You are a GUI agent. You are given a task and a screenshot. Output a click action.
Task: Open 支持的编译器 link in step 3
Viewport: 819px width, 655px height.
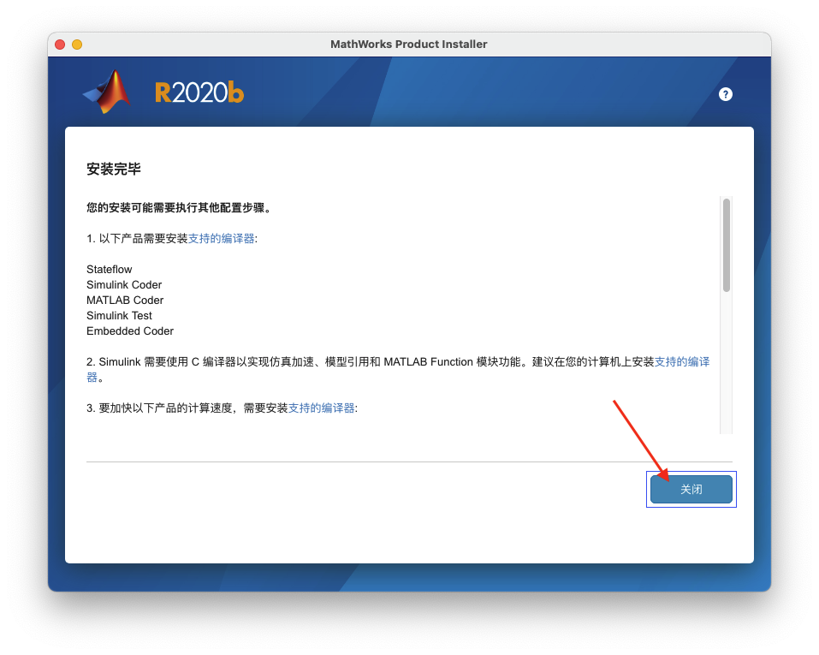pos(322,408)
